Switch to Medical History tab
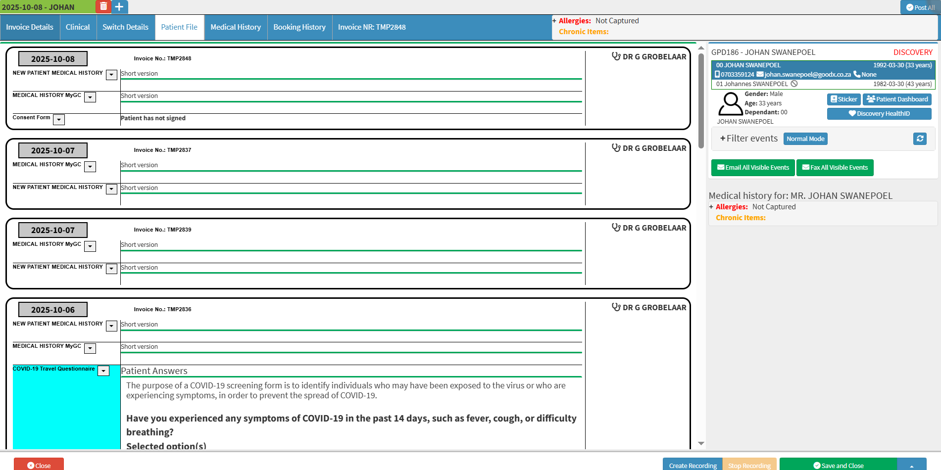This screenshot has width=941, height=470. click(235, 27)
